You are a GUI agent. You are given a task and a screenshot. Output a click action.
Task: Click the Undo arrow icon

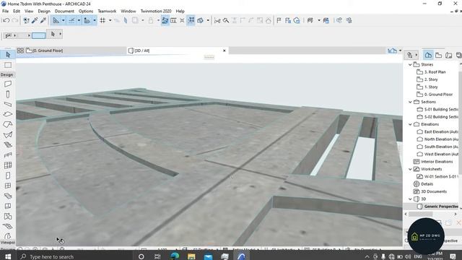point(6,20)
